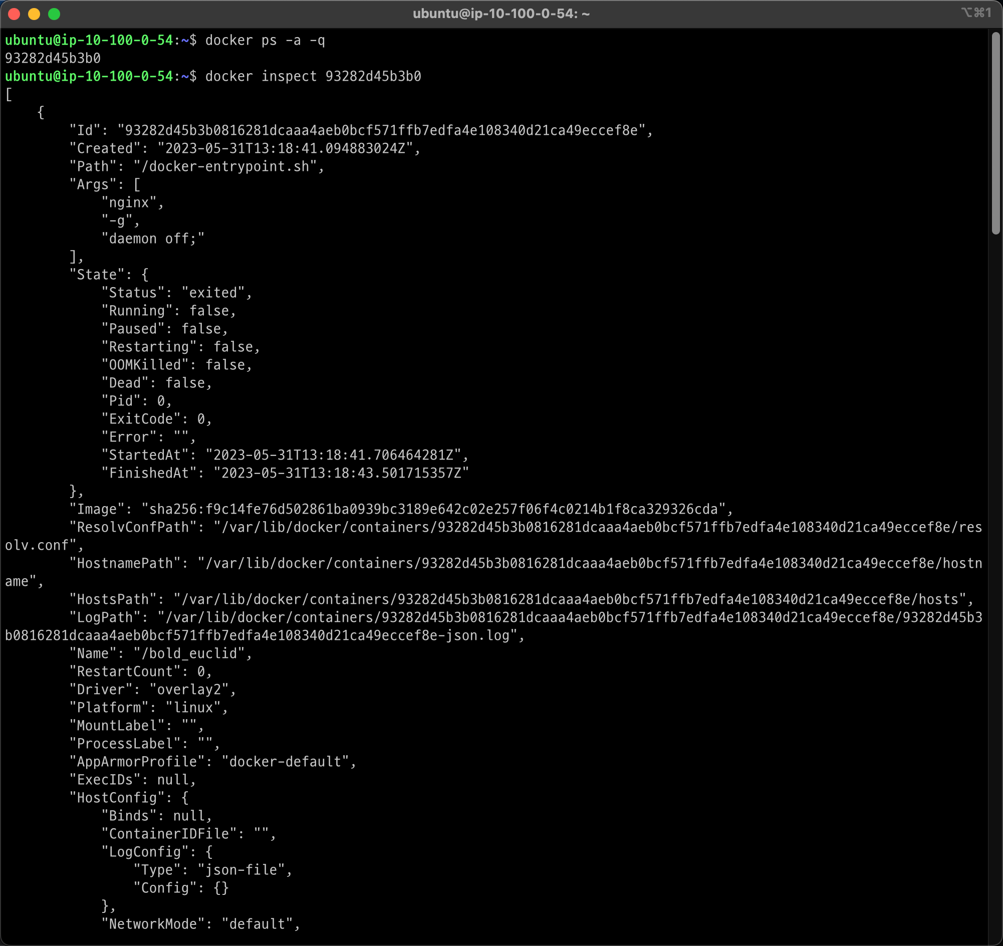Click the "Image" sha256 hash value

[x=436, y=510]
